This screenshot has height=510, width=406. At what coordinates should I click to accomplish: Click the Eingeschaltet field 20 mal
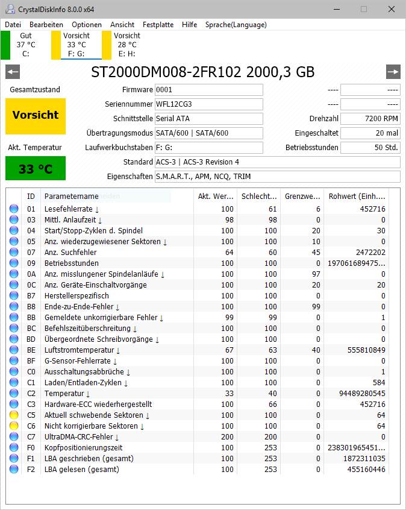click(x=370, y=133)
